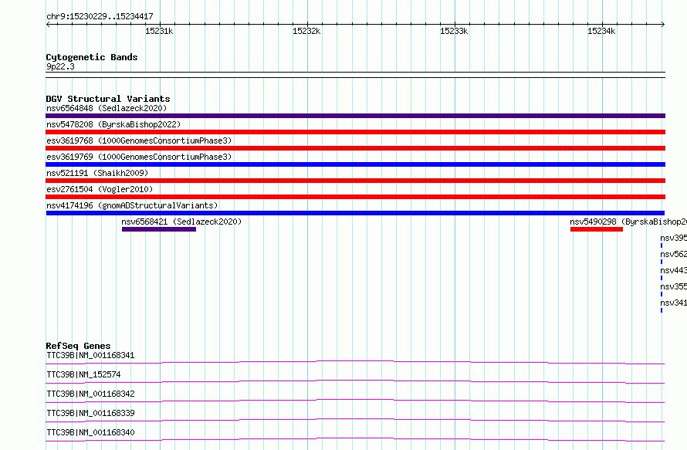Select the magenta intron line under TTC39B|NM_152574

(355, 381)
